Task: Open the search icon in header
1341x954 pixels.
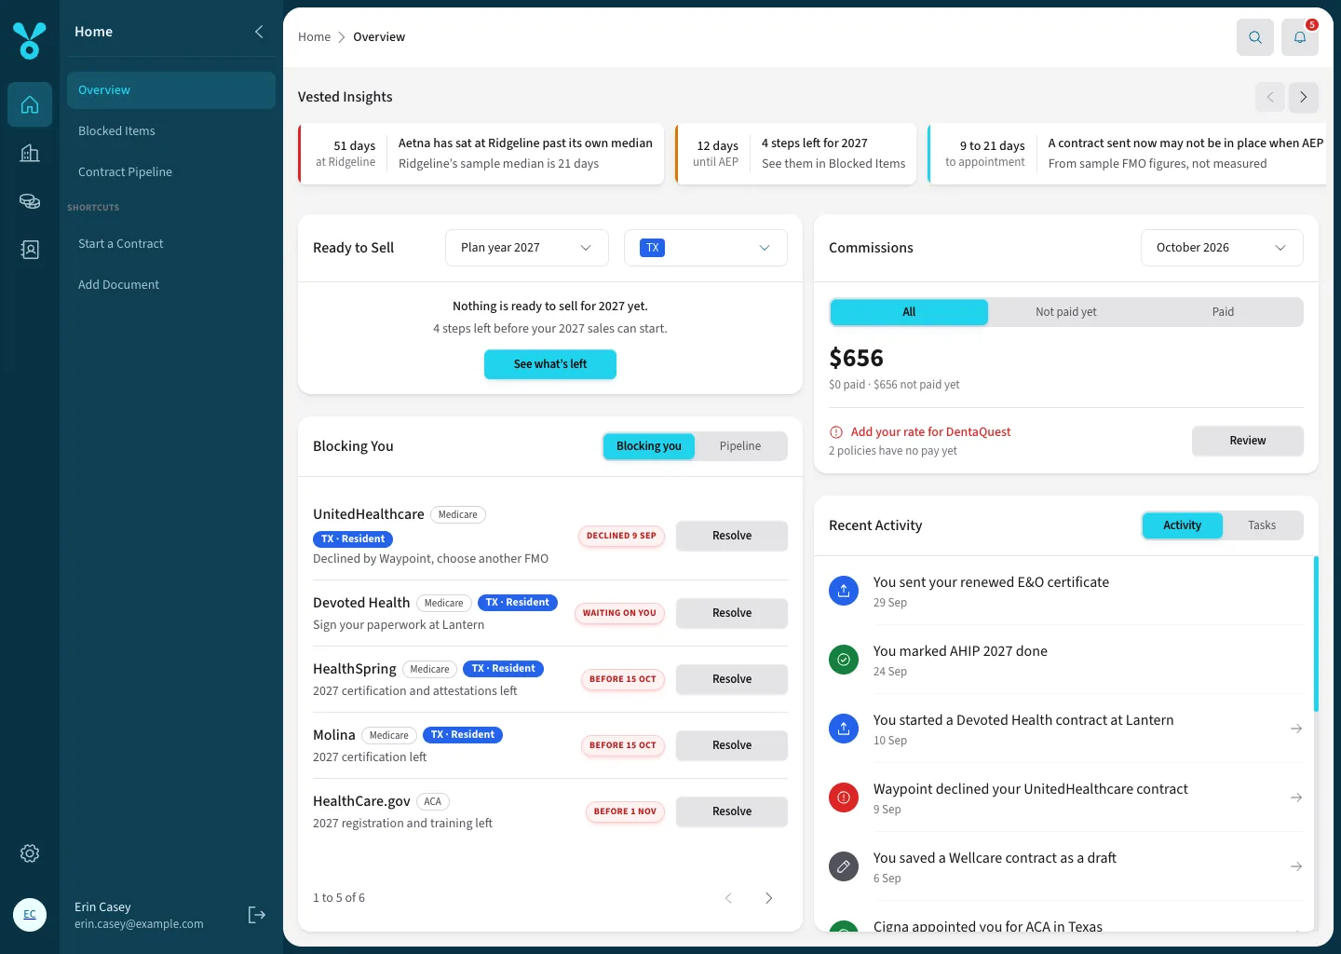Action: (x=1255, y=37)
